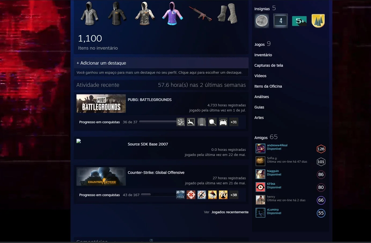View the yellow shield trees badge
Screen dimensions: 371x243
click(x=318, y=21)
